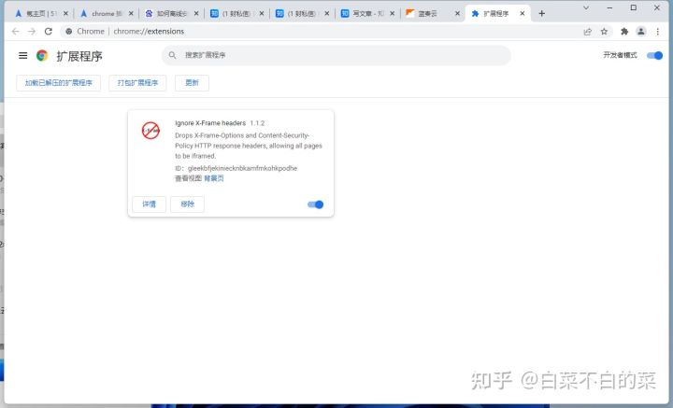Switch to the 如何离线安 Baidu tab
673x408 pixels.
coord(172,14)
